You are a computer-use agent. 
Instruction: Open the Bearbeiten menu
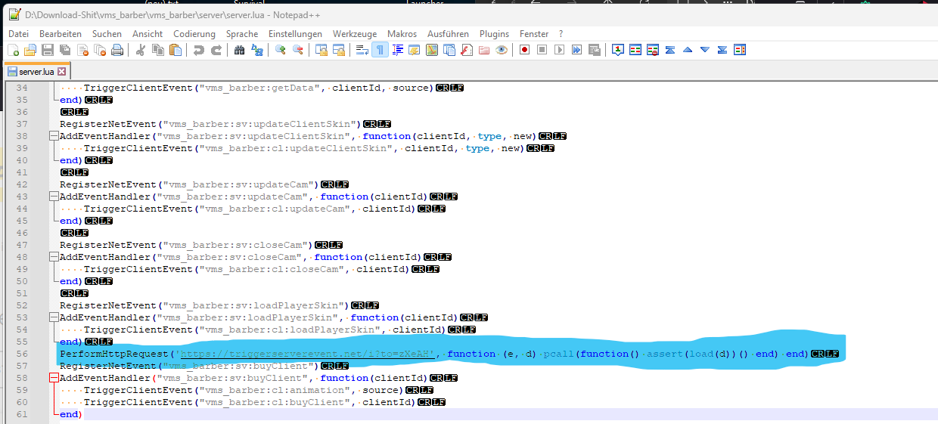[x=61, y=34]
